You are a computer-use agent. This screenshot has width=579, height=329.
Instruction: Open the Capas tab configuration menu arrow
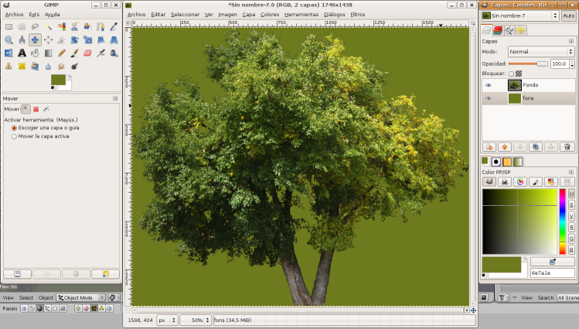click(x=571, y=41)
